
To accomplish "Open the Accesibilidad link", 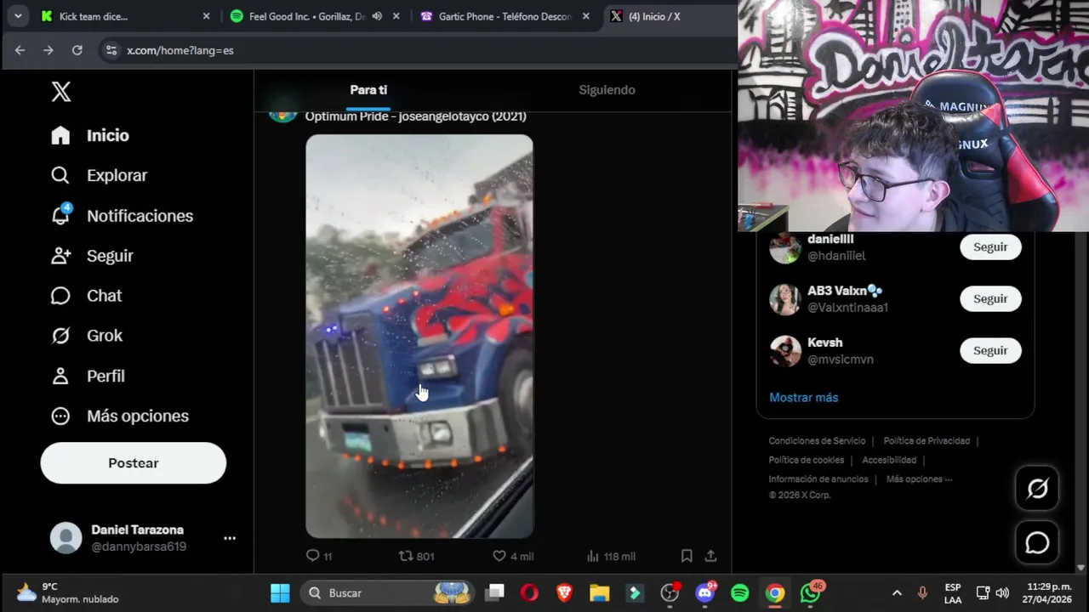I will pyautogui.click(x=889, y=460).
